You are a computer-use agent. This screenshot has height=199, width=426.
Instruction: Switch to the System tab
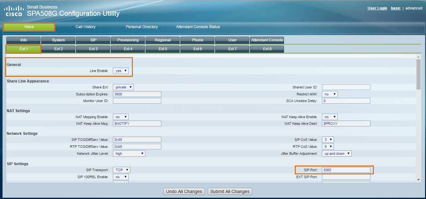[x=58, y=40]
